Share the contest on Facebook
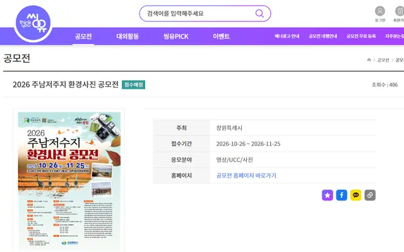This screenshot has height=252, width=404. [x=342, y=195]
